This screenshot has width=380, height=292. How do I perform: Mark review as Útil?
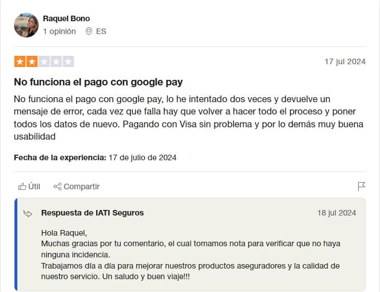coord(29,186)
